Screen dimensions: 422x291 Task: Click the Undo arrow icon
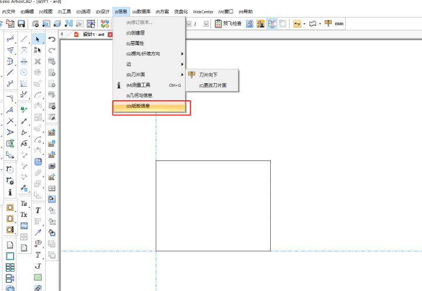tap(52, 39)
